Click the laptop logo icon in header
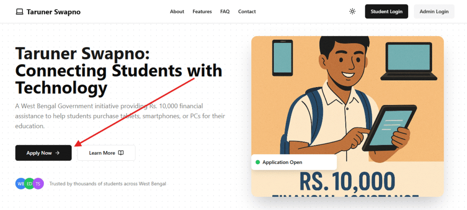The width and height of the screenshot is (467, 210). click(20, 12)
